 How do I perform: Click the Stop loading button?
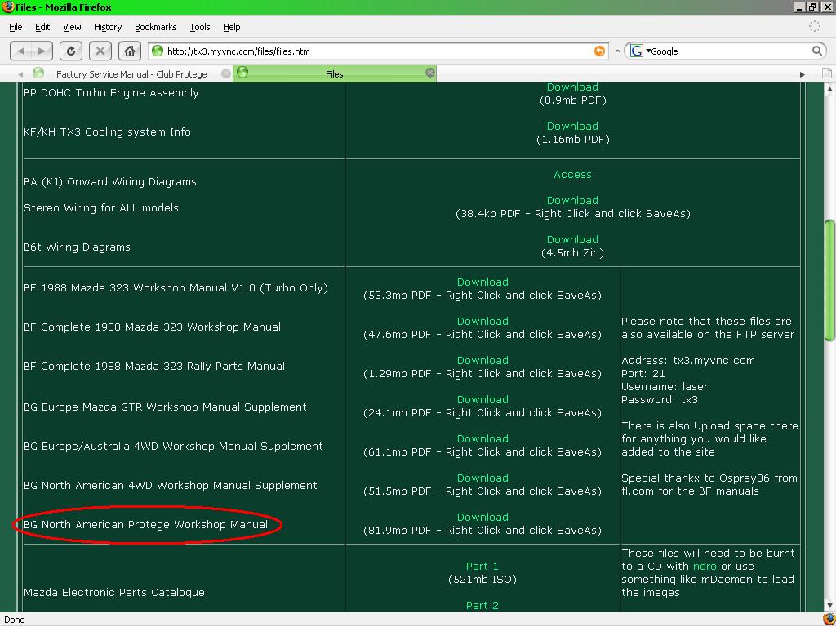[x=100, y=51]
